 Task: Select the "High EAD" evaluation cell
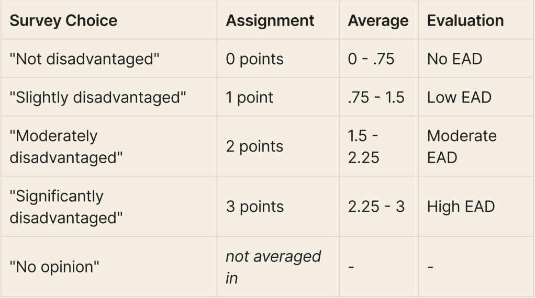(x=461, y=207)
